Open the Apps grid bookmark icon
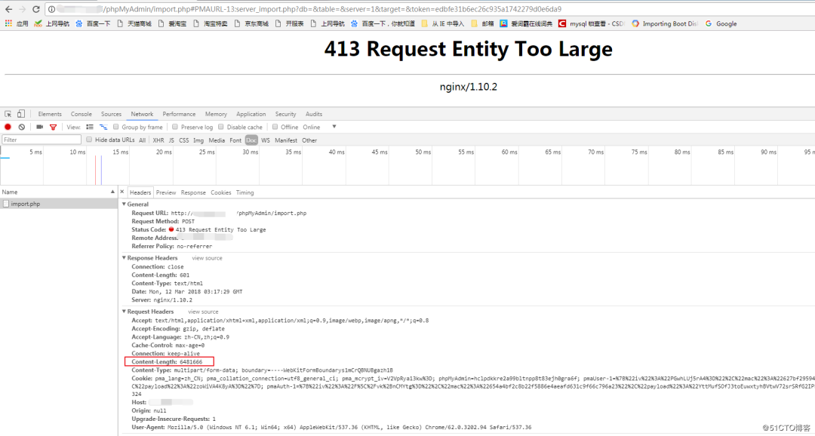Viewport: 815px width, 436px height. pos(9,23)
